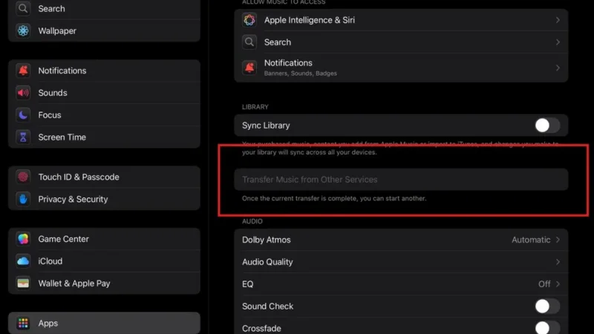The width and height of the screenshot is (594, 334).
Task: Open Wallpaper settings via flower icon
Action: [23, 30]
